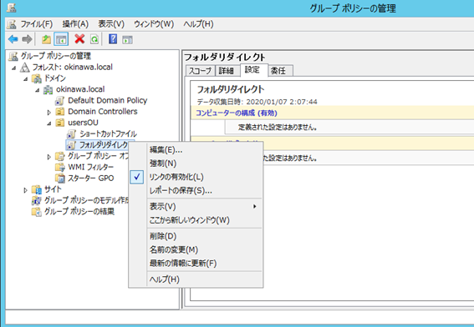
Task: Click the サイト icon in tree
Action: tap(37, 189)
